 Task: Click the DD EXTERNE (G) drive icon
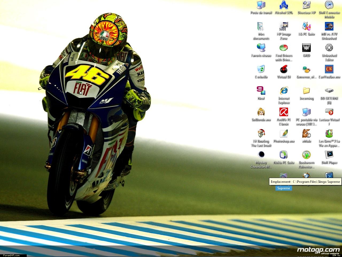click(x=329, y=91)
